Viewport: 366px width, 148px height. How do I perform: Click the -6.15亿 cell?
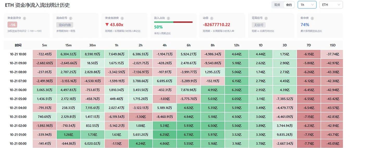tap(309, 54)
